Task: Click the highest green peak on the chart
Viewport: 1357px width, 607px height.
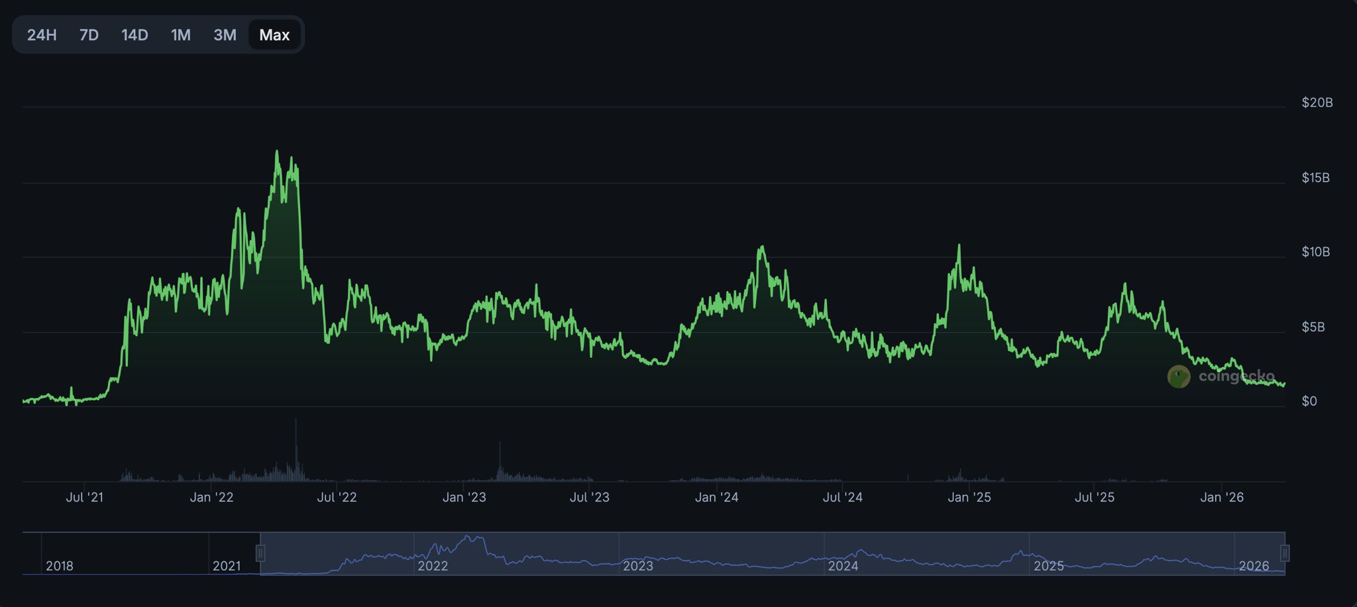Action: coord(277,152)
